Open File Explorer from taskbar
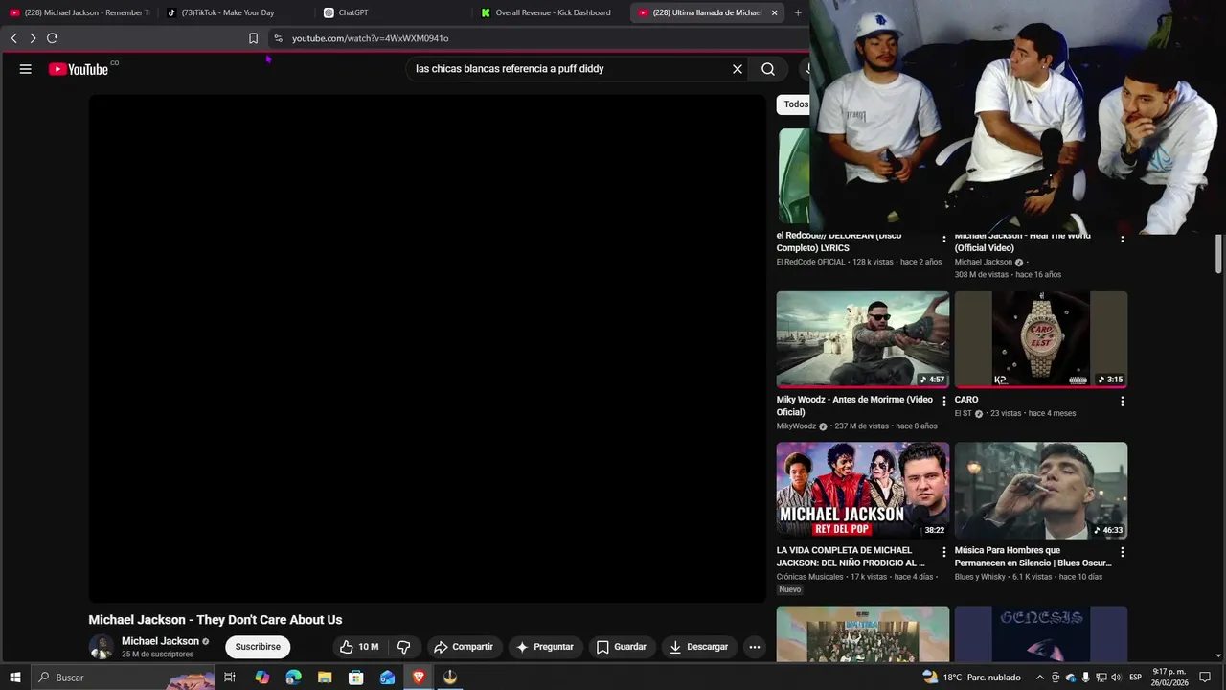The image size is (1226, 690). (x=325, y=678)
